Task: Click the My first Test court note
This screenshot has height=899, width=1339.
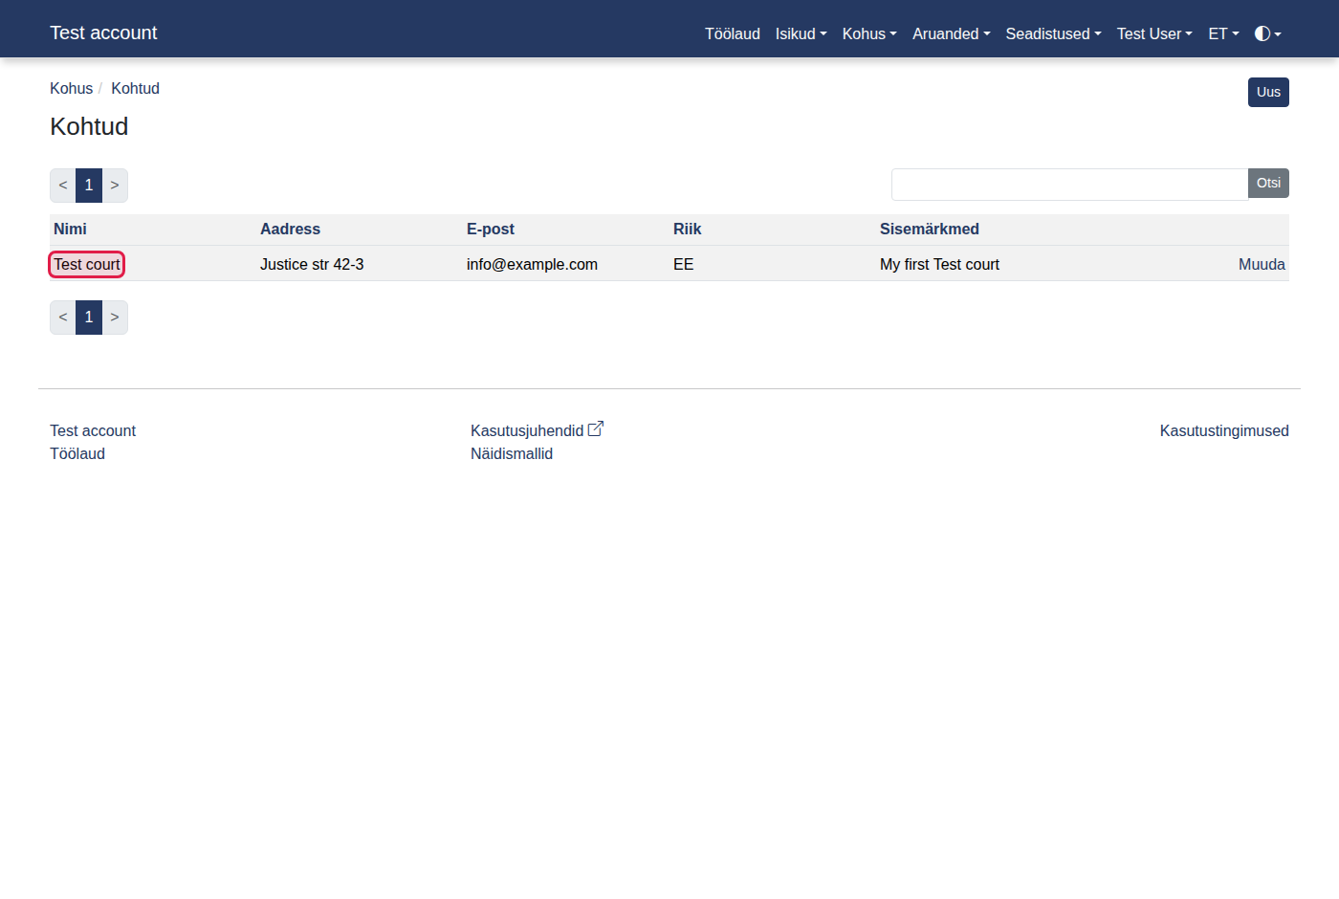Action: (939, 264)
